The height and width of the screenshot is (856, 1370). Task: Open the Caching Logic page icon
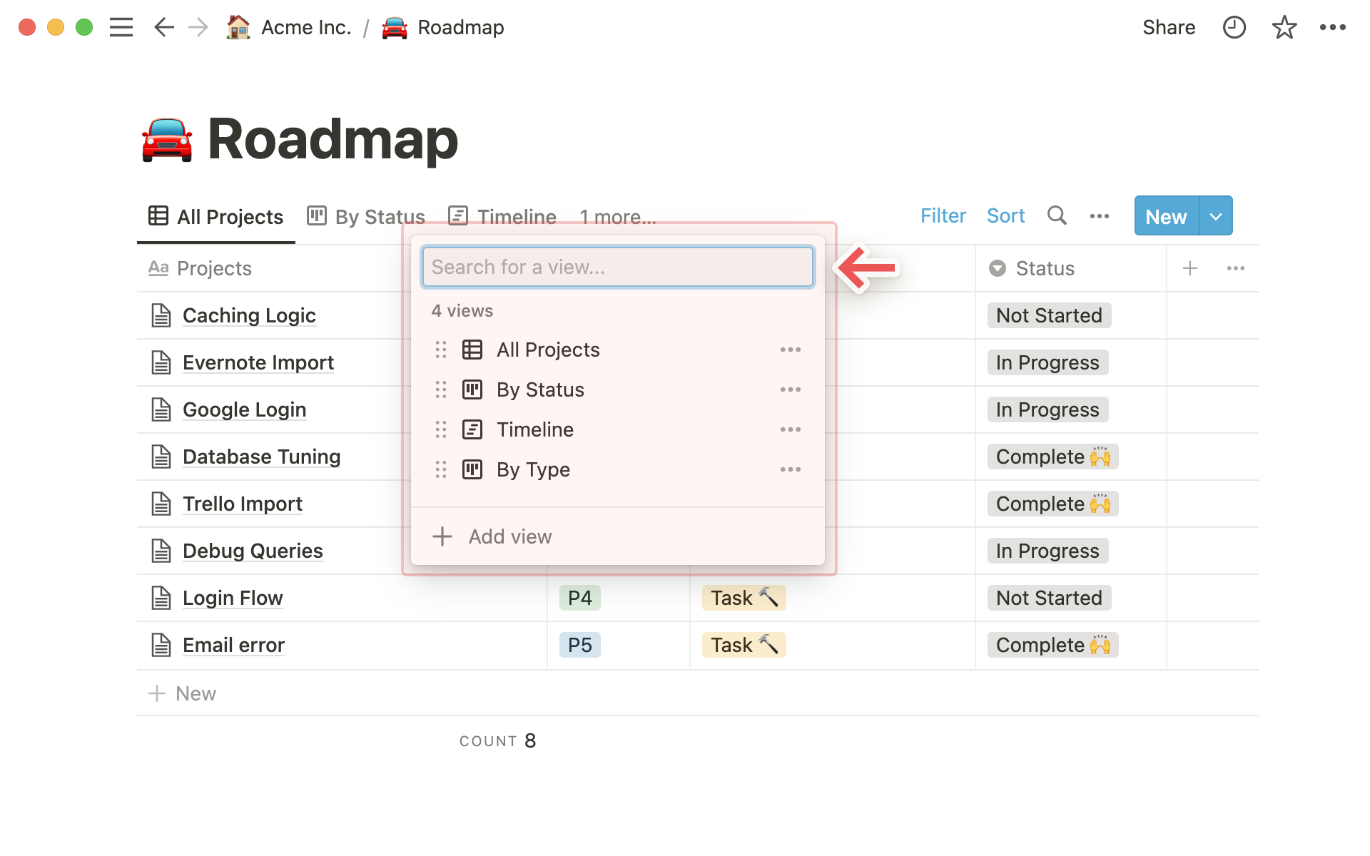pyautogui.click(x=161, y=315)
